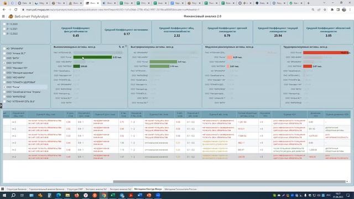Click the zoom magnifier in address bar

coord(313,10)
